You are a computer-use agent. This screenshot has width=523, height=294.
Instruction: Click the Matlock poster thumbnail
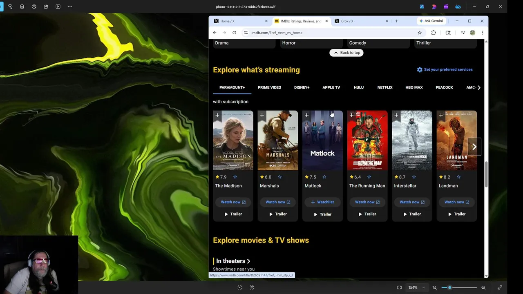[x=322, y=140]
